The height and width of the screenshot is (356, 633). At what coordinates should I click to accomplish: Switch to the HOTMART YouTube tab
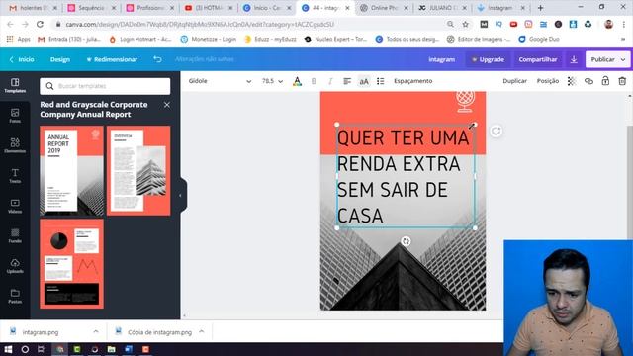click(209, 8)
